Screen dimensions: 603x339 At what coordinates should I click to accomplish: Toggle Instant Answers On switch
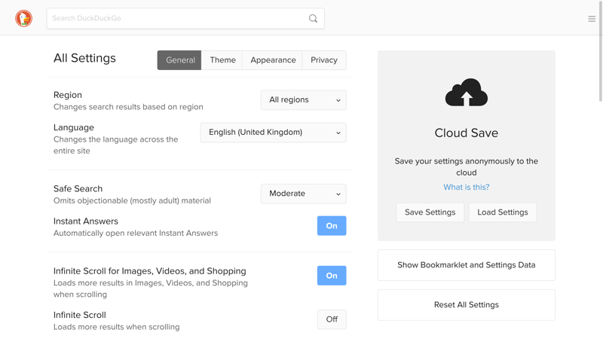pos(332,225)
